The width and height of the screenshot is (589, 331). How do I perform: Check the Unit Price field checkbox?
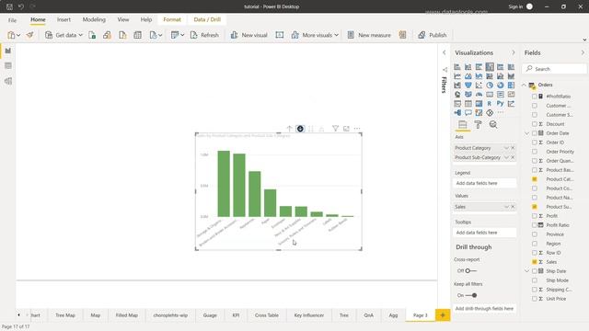tap(534, 299)
